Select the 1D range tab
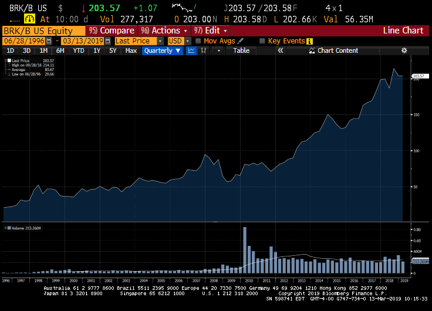432x311 pixels. point(10,50)
